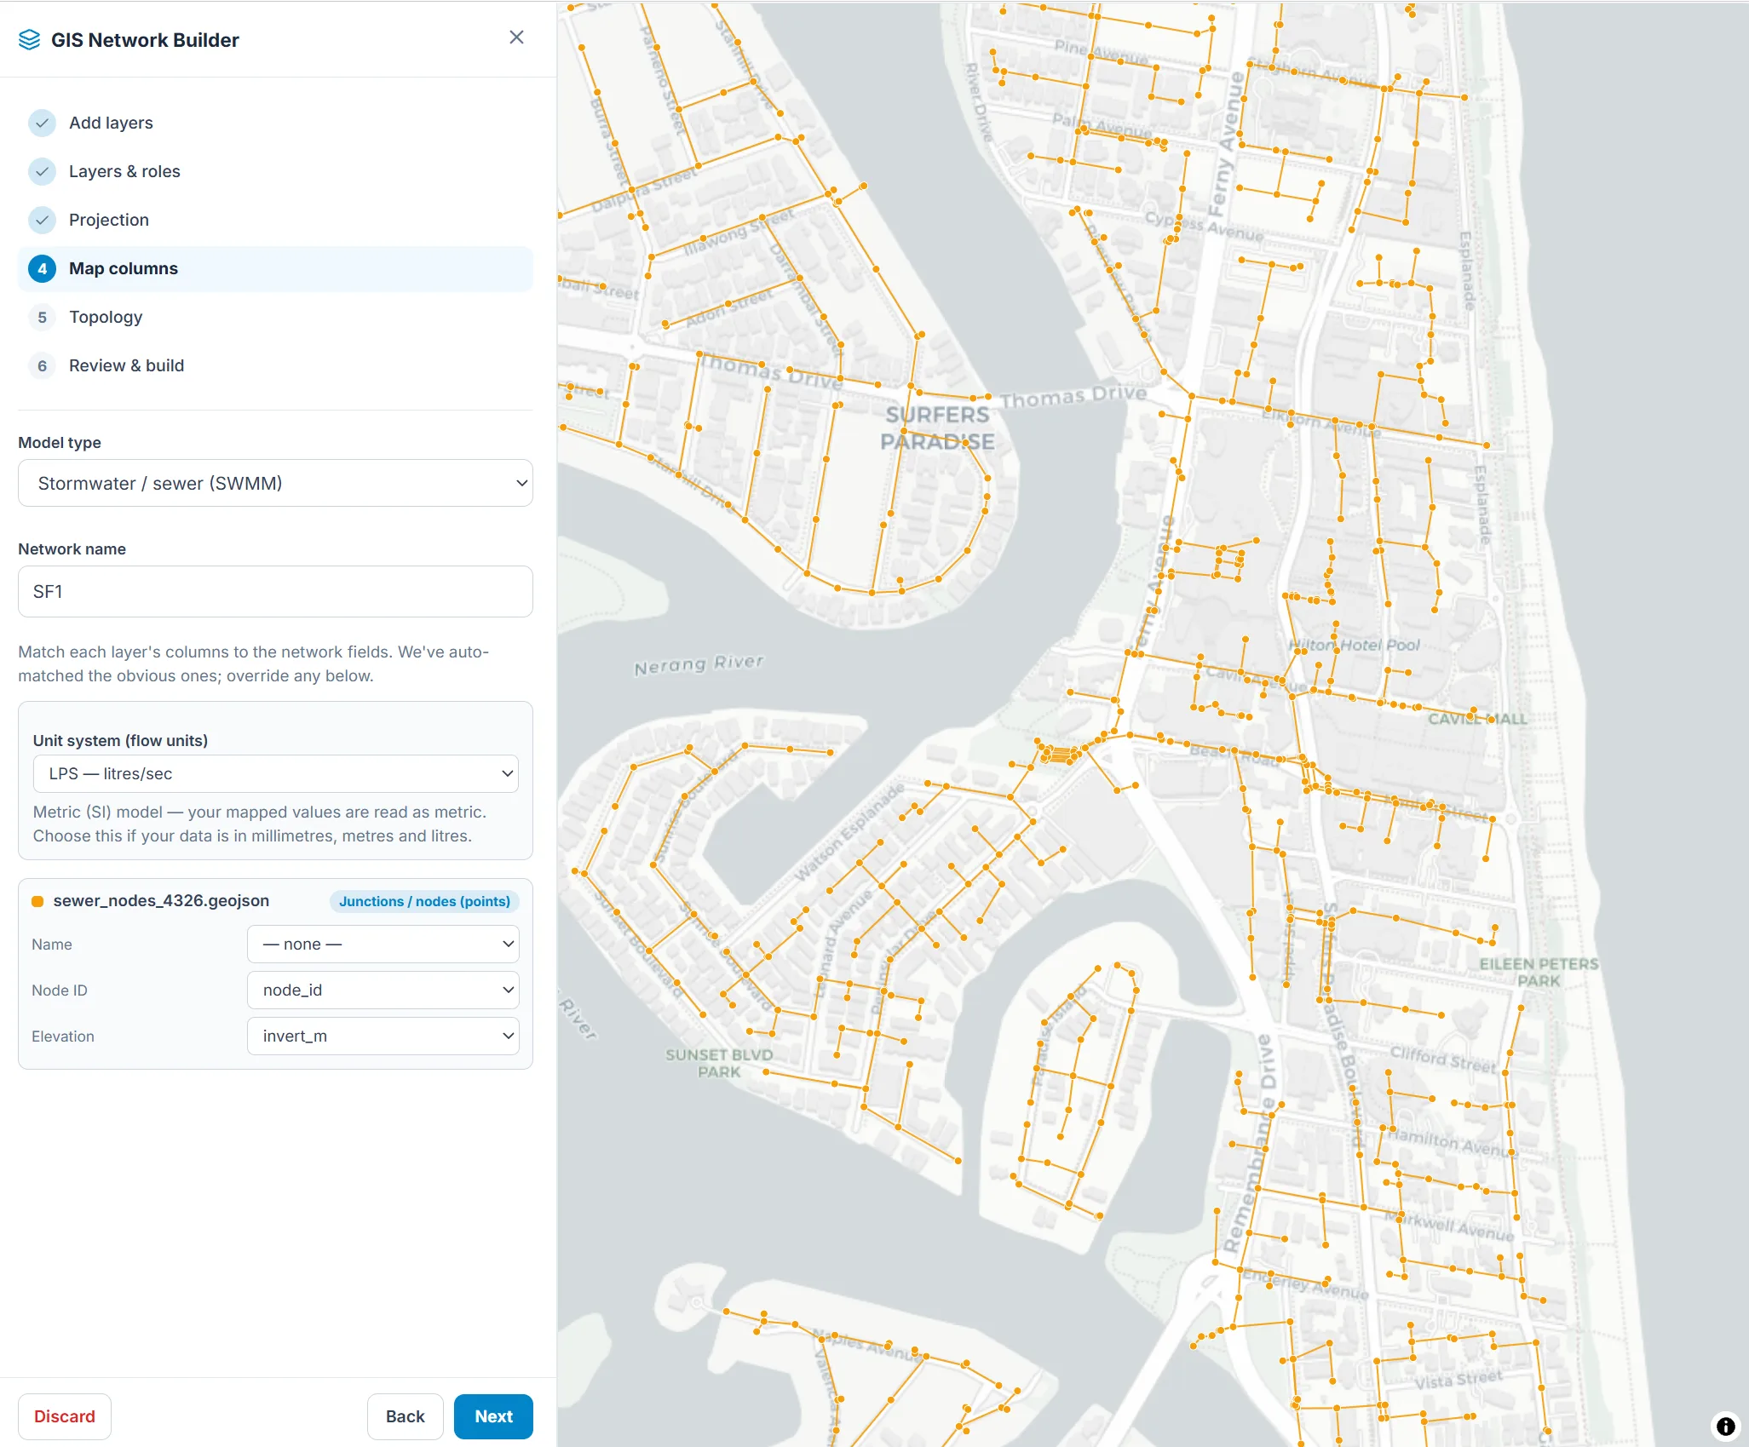Go to the Layers & roles step
Screen dimensions: 1749x1447
(275, 171)
